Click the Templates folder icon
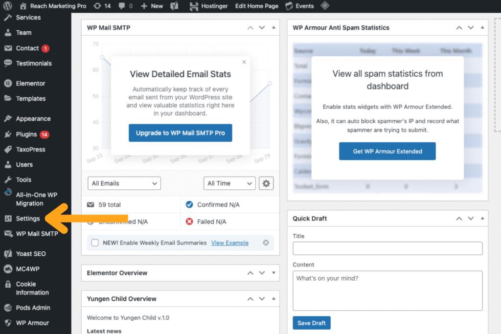This screenshot has width=501, height=334. 8,98
